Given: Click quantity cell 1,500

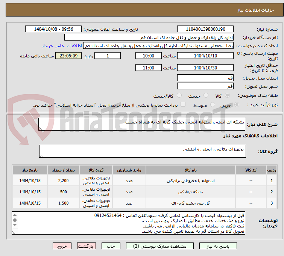Looking at the screenshot, I should click(64, 203).
